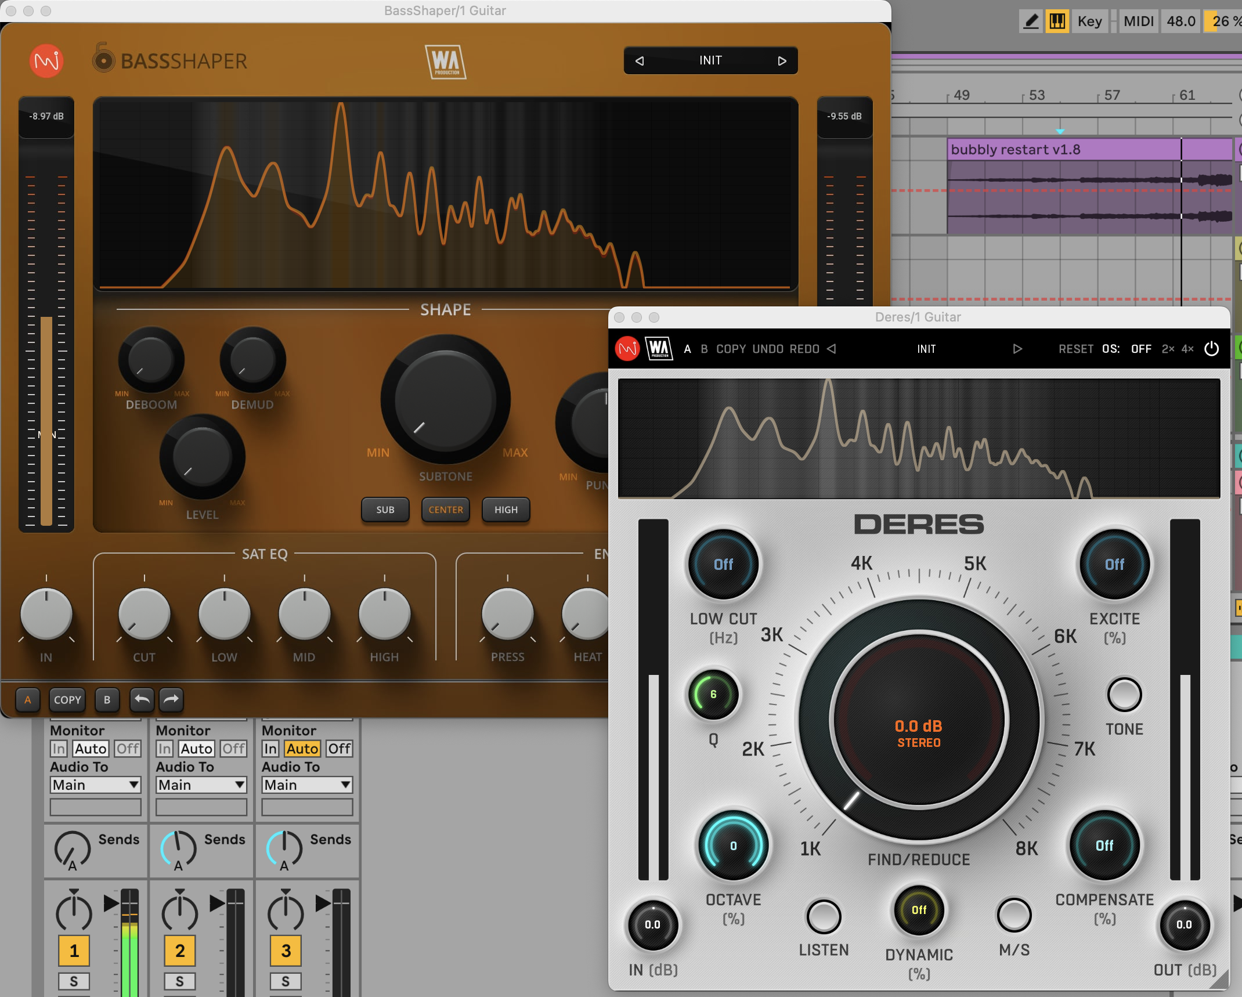This screenshot has width=1242, height=997.
Task: Set track 1 monitor to Off
Action: [x=127, y=749]
